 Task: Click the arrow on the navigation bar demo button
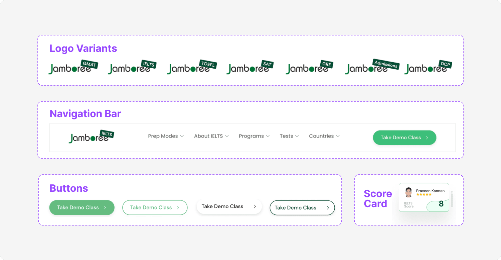[427, 138]
